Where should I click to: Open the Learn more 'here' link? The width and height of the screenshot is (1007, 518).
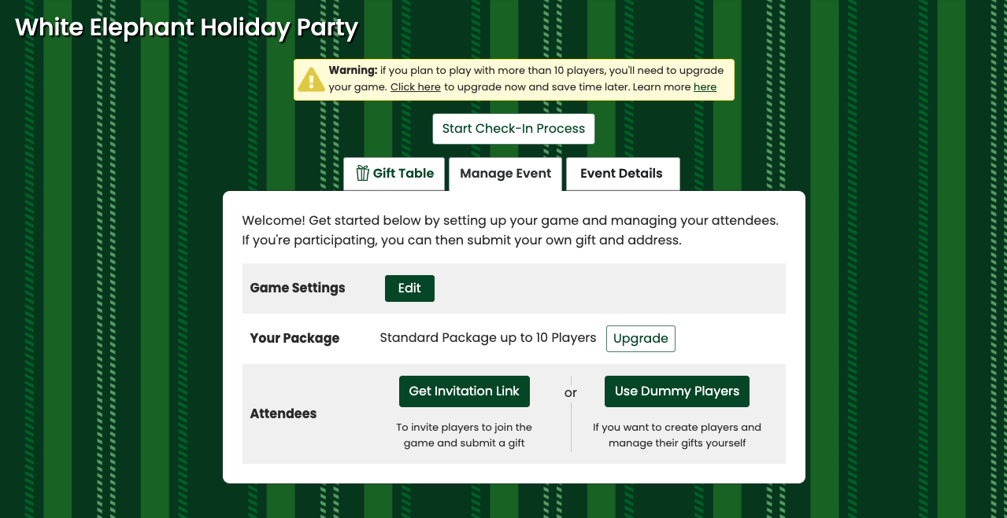705,87
